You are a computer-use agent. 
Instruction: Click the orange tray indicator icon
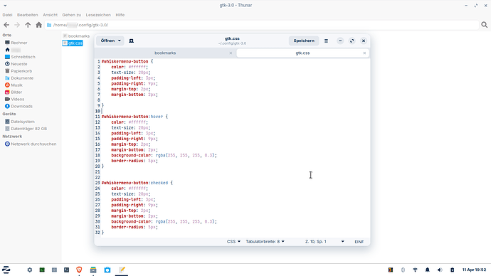coord(391,270)
